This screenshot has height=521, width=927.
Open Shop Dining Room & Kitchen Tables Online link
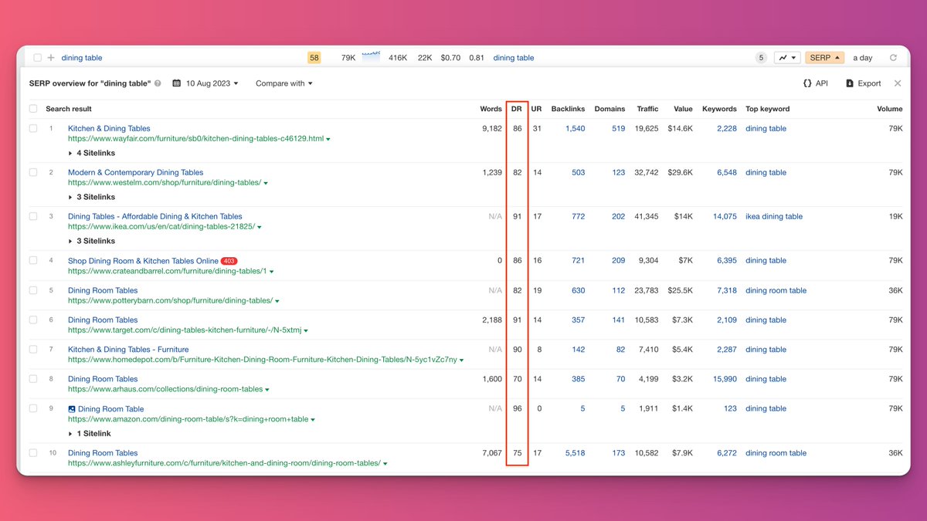click(143, 261)
